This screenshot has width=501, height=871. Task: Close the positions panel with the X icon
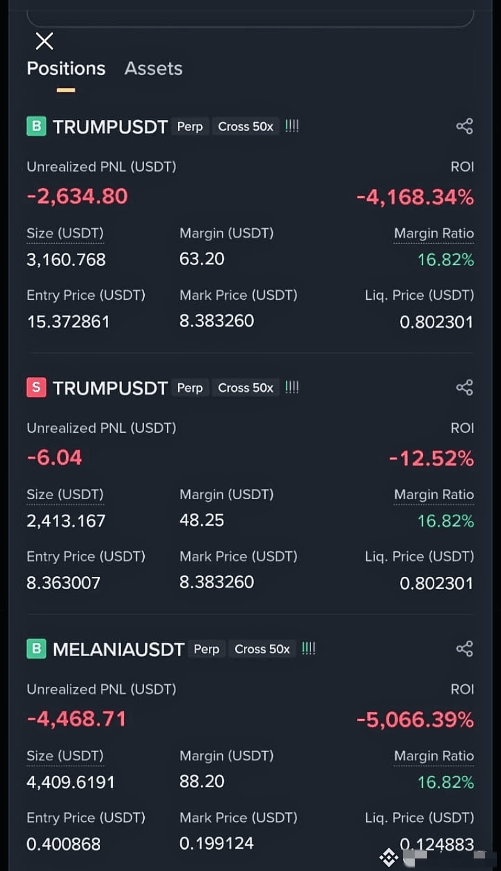45,41
